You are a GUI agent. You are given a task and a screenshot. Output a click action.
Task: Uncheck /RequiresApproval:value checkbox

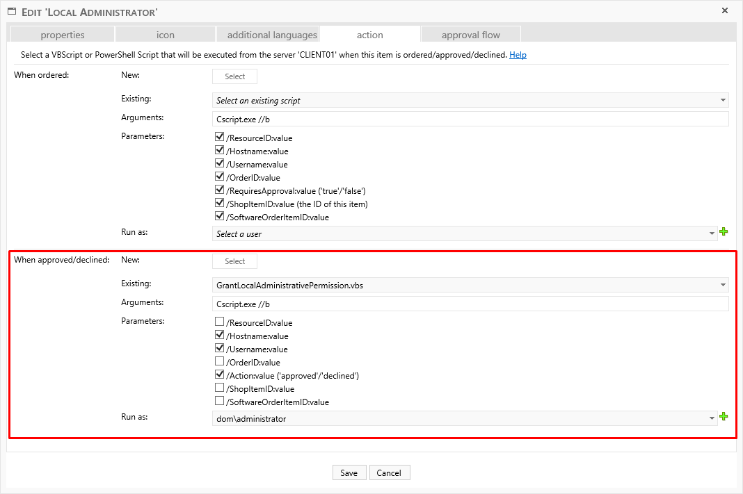(x=220, y=190)
